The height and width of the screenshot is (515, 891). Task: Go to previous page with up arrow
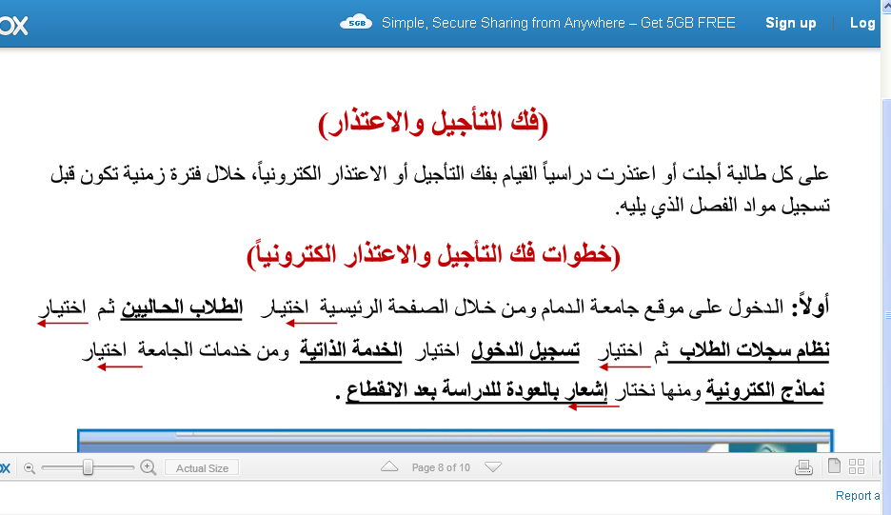click(x=389, y=466)
